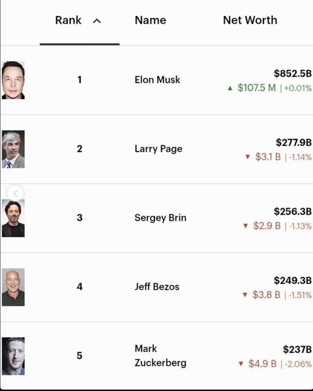Sort by Net Worth column header

[x=250, y=20]
